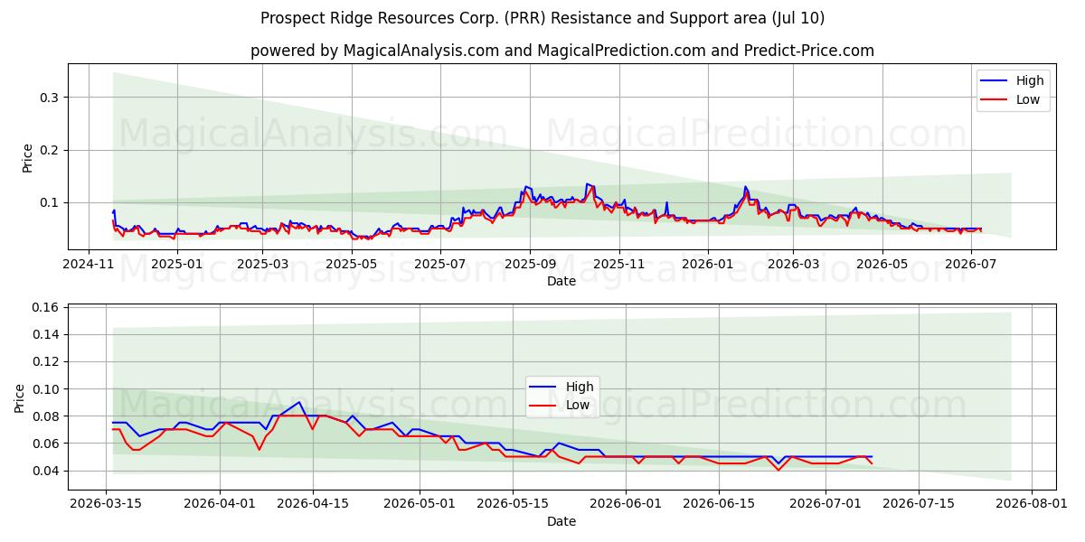
Task: Click the '2026-06-15' date tick
Action: [x=719, y=503]
